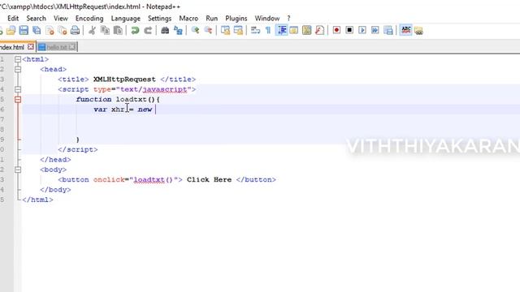Open the Macro menu

tap(188, 18)
